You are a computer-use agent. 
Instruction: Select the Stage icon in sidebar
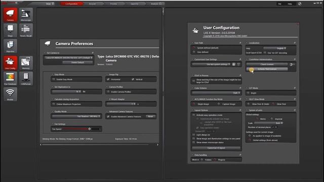click(10, 30)
